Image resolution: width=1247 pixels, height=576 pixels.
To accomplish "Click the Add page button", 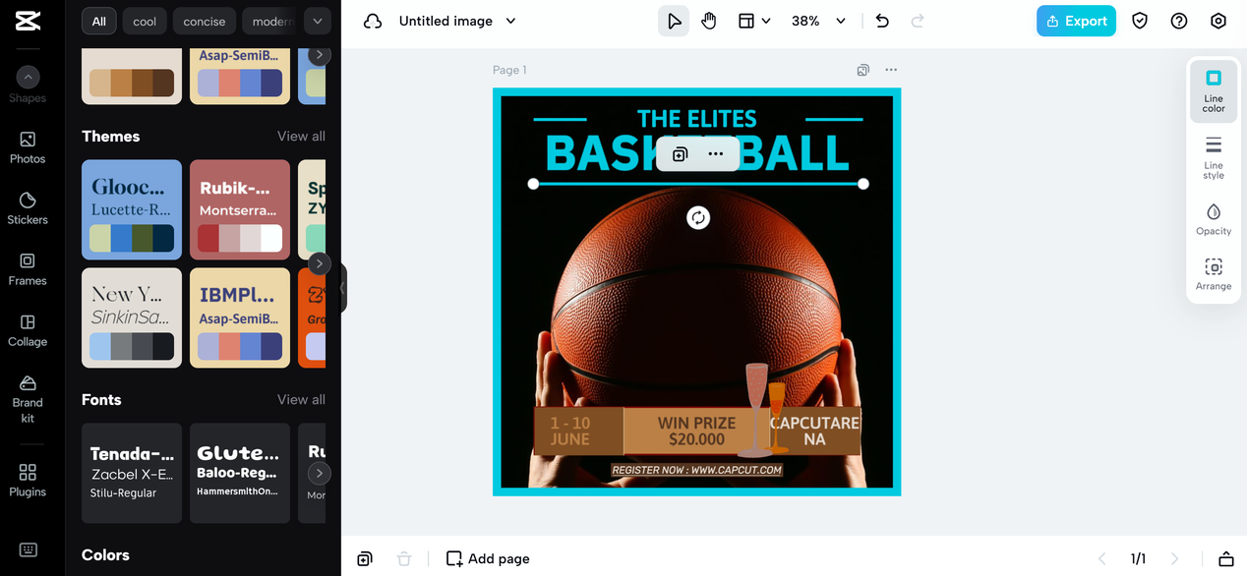I will (488, 558).
